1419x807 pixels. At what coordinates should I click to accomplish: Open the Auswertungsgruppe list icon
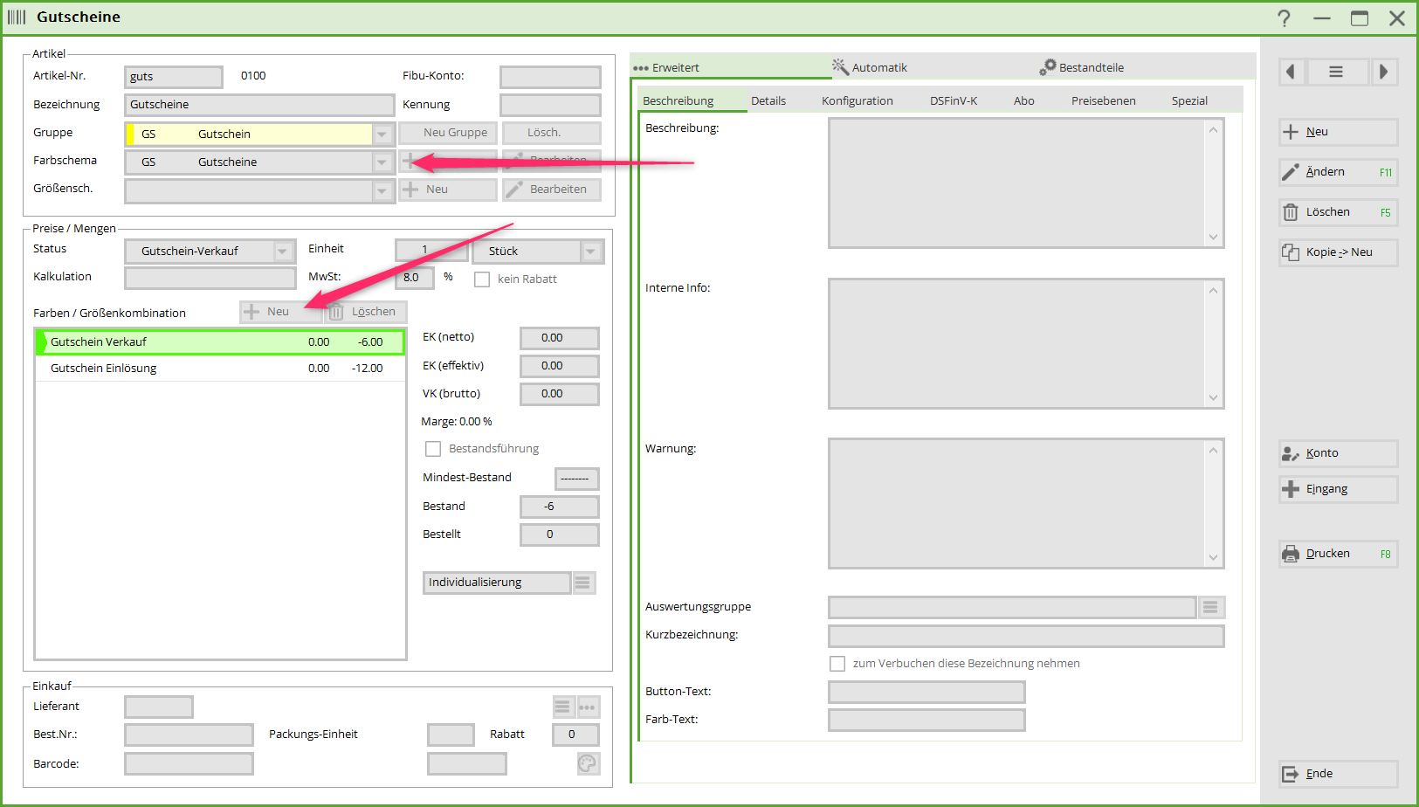(1210, 607)
